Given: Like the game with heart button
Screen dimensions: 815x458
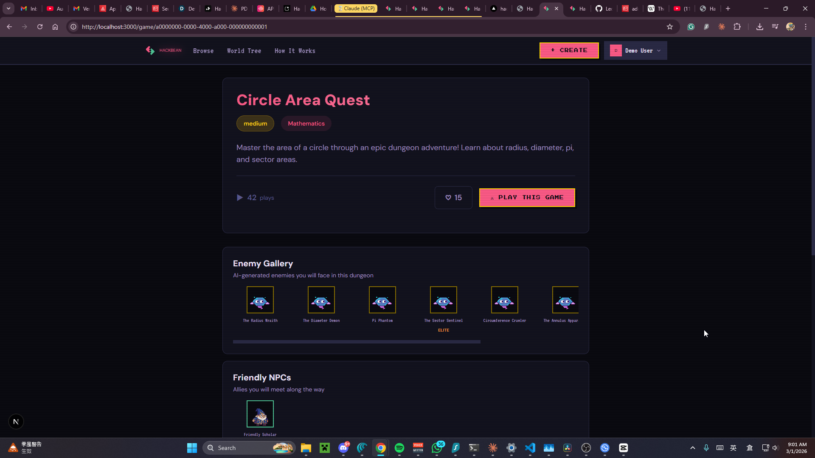Looking at the screenshot, I should click(x=453, y=198).
